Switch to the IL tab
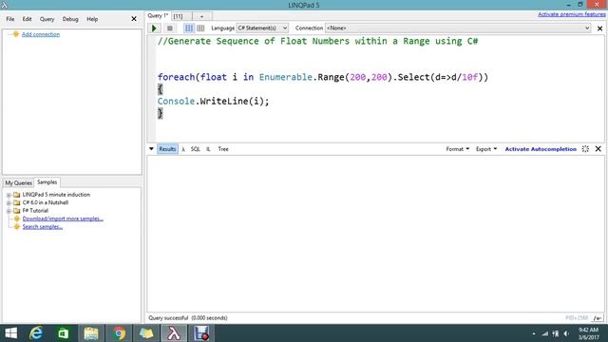608x342 pixels. point(208,149)
